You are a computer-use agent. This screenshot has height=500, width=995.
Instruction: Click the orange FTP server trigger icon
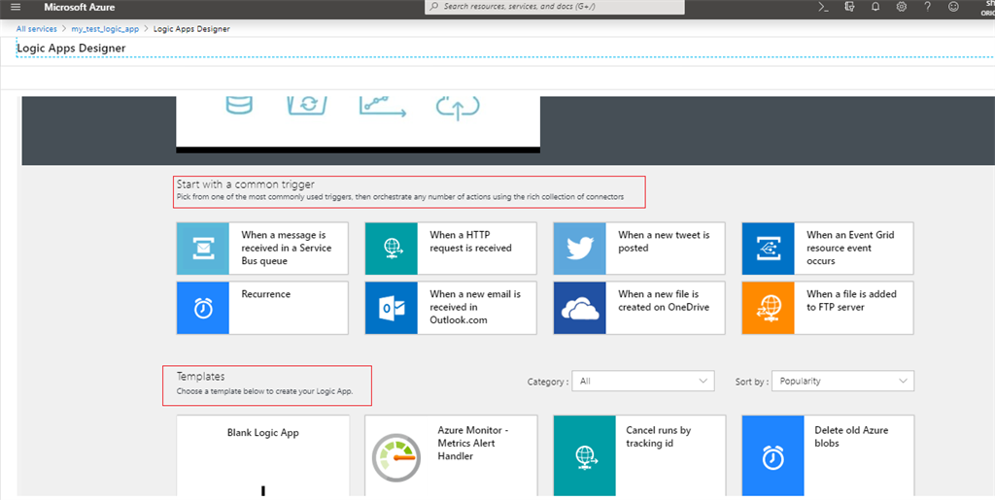[x=768, y=308]
